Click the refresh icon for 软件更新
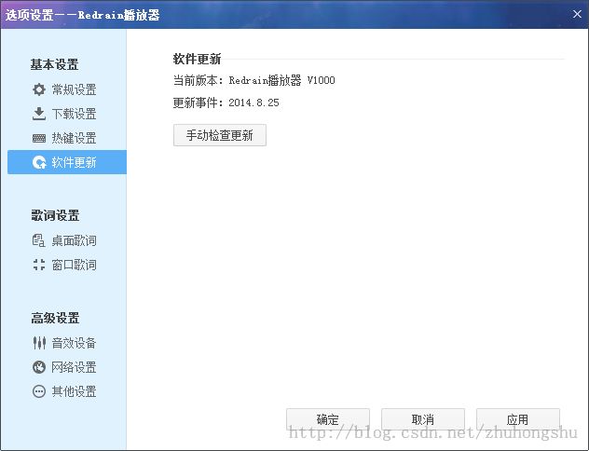 [x=39, y=162]
